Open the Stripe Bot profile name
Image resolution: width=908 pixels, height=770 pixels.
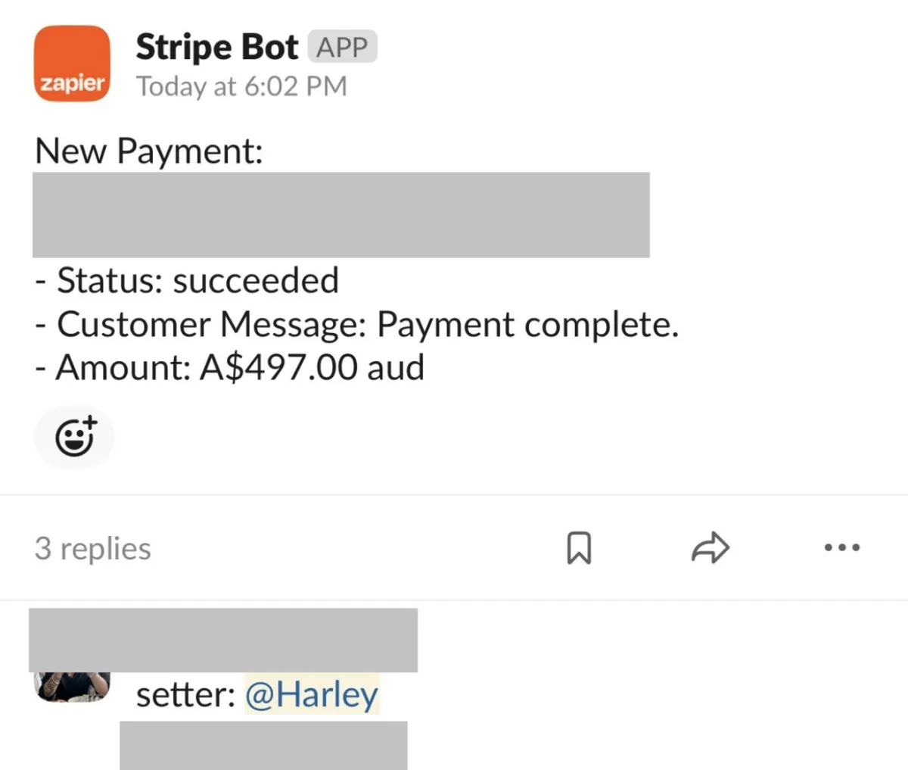coord(216,47)
